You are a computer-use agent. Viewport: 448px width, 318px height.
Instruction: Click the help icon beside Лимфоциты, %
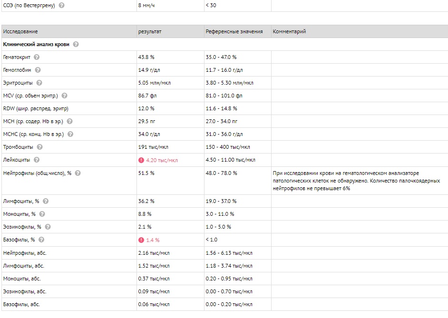tap(46, 201)
